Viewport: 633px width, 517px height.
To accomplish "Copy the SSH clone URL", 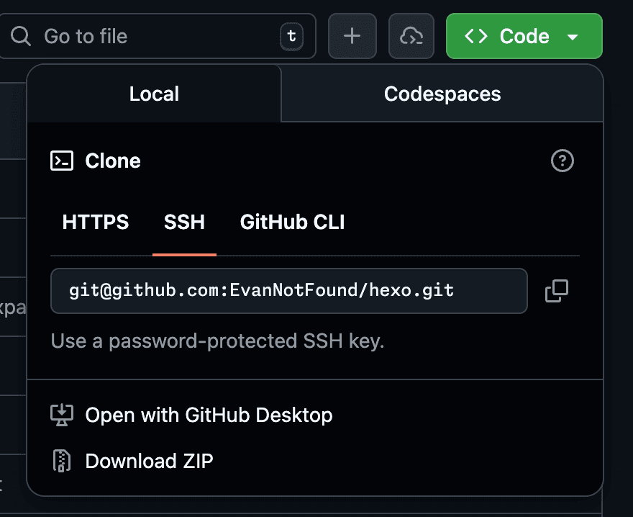I will click(x=555, y=291).
